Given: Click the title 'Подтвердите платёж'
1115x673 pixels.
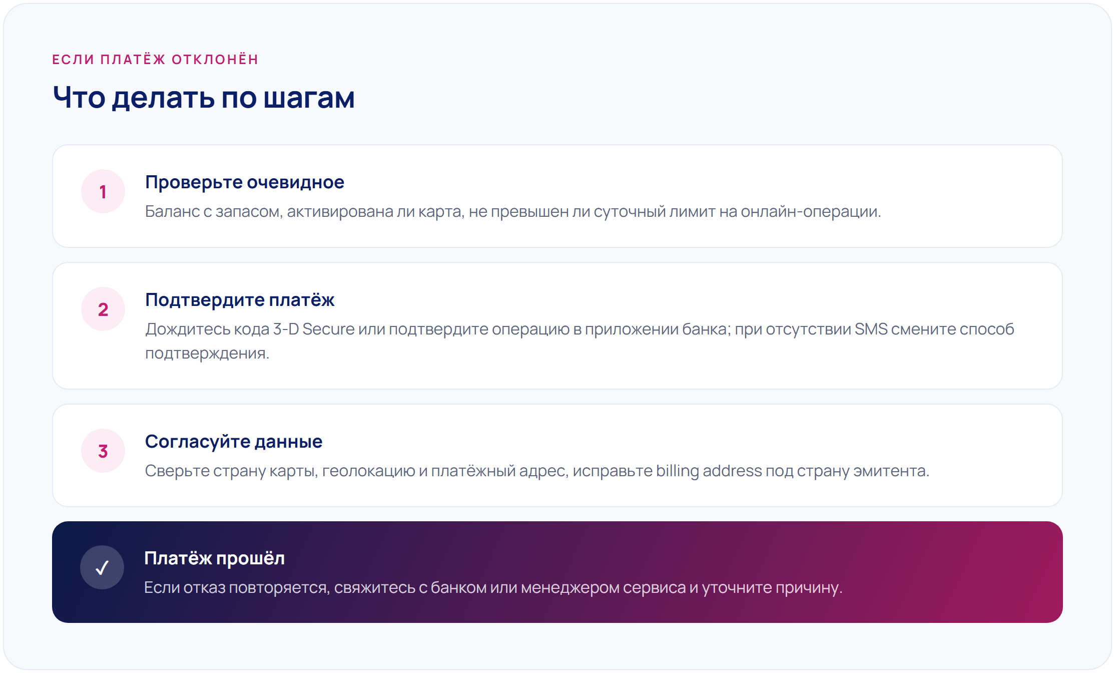Looking at the screenshot, I should click(240, 300).
